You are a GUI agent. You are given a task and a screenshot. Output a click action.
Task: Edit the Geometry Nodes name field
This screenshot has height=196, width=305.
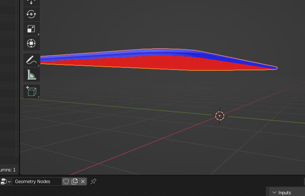[x=37, y=181]
